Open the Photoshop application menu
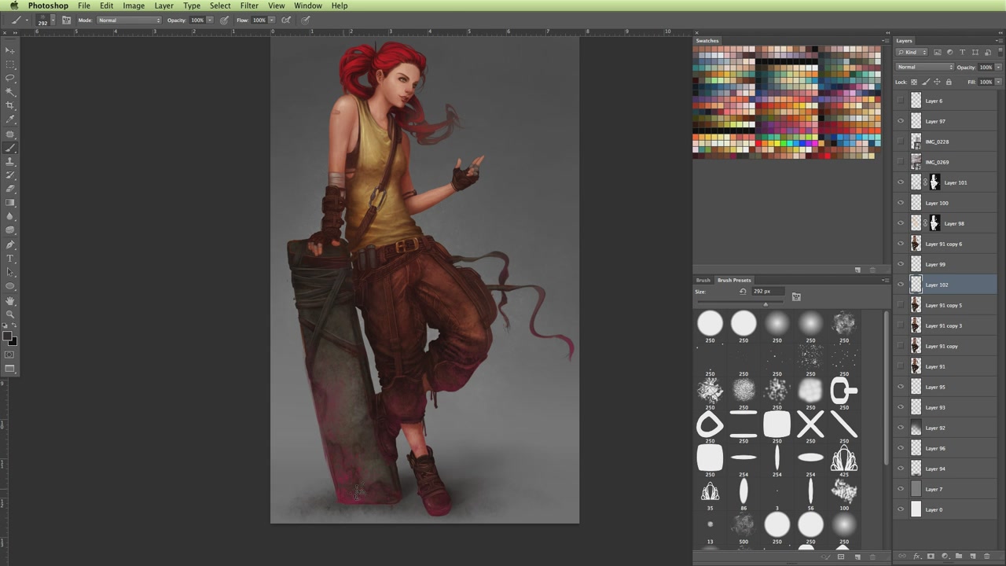This screenshot has height=566, width=1006. pyautogui.click(x=48, y=6)
